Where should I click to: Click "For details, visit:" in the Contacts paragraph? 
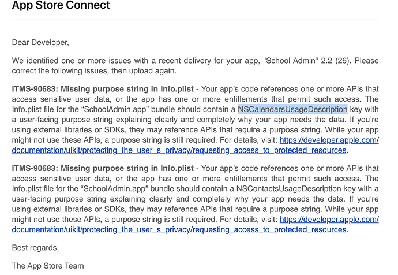pyautogui.click(x=243, y=220)
